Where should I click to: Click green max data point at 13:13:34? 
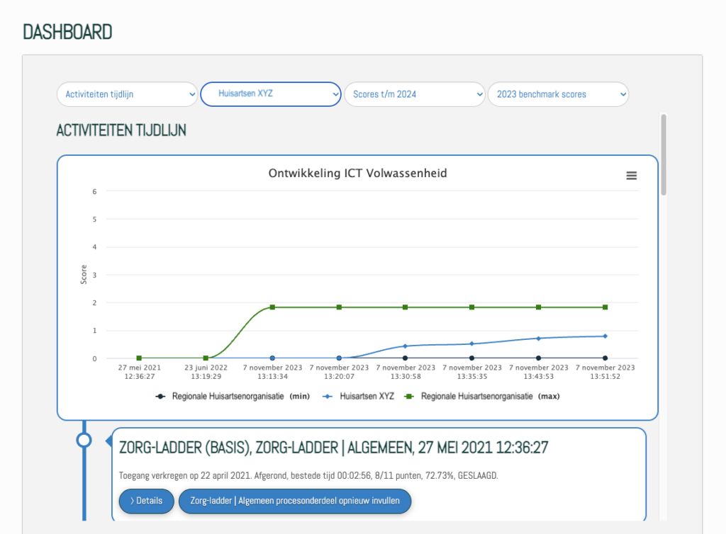pos(272,307)
